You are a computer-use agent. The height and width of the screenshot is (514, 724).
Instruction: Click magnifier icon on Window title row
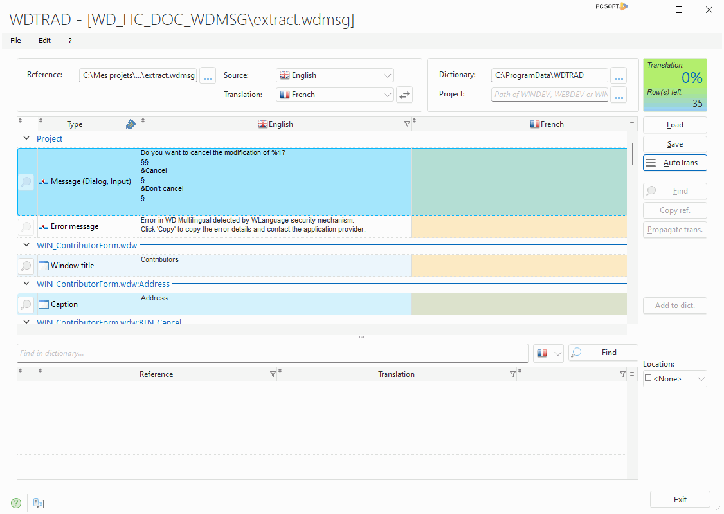click(x=26, y=266)
